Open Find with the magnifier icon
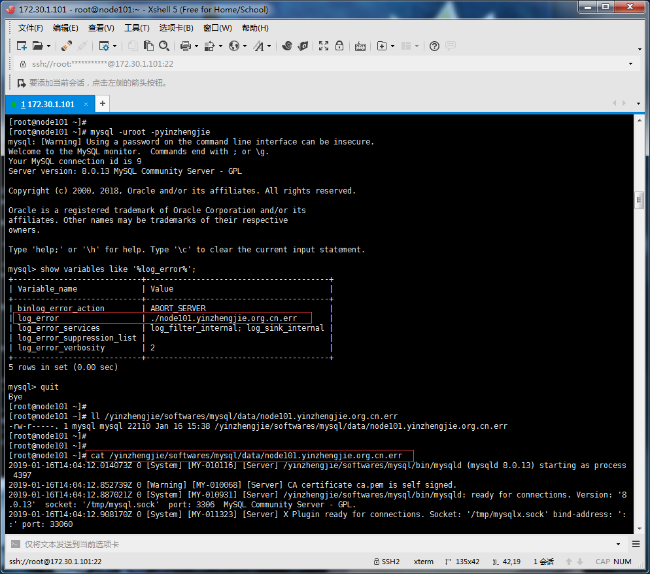 tap(164, 46)
